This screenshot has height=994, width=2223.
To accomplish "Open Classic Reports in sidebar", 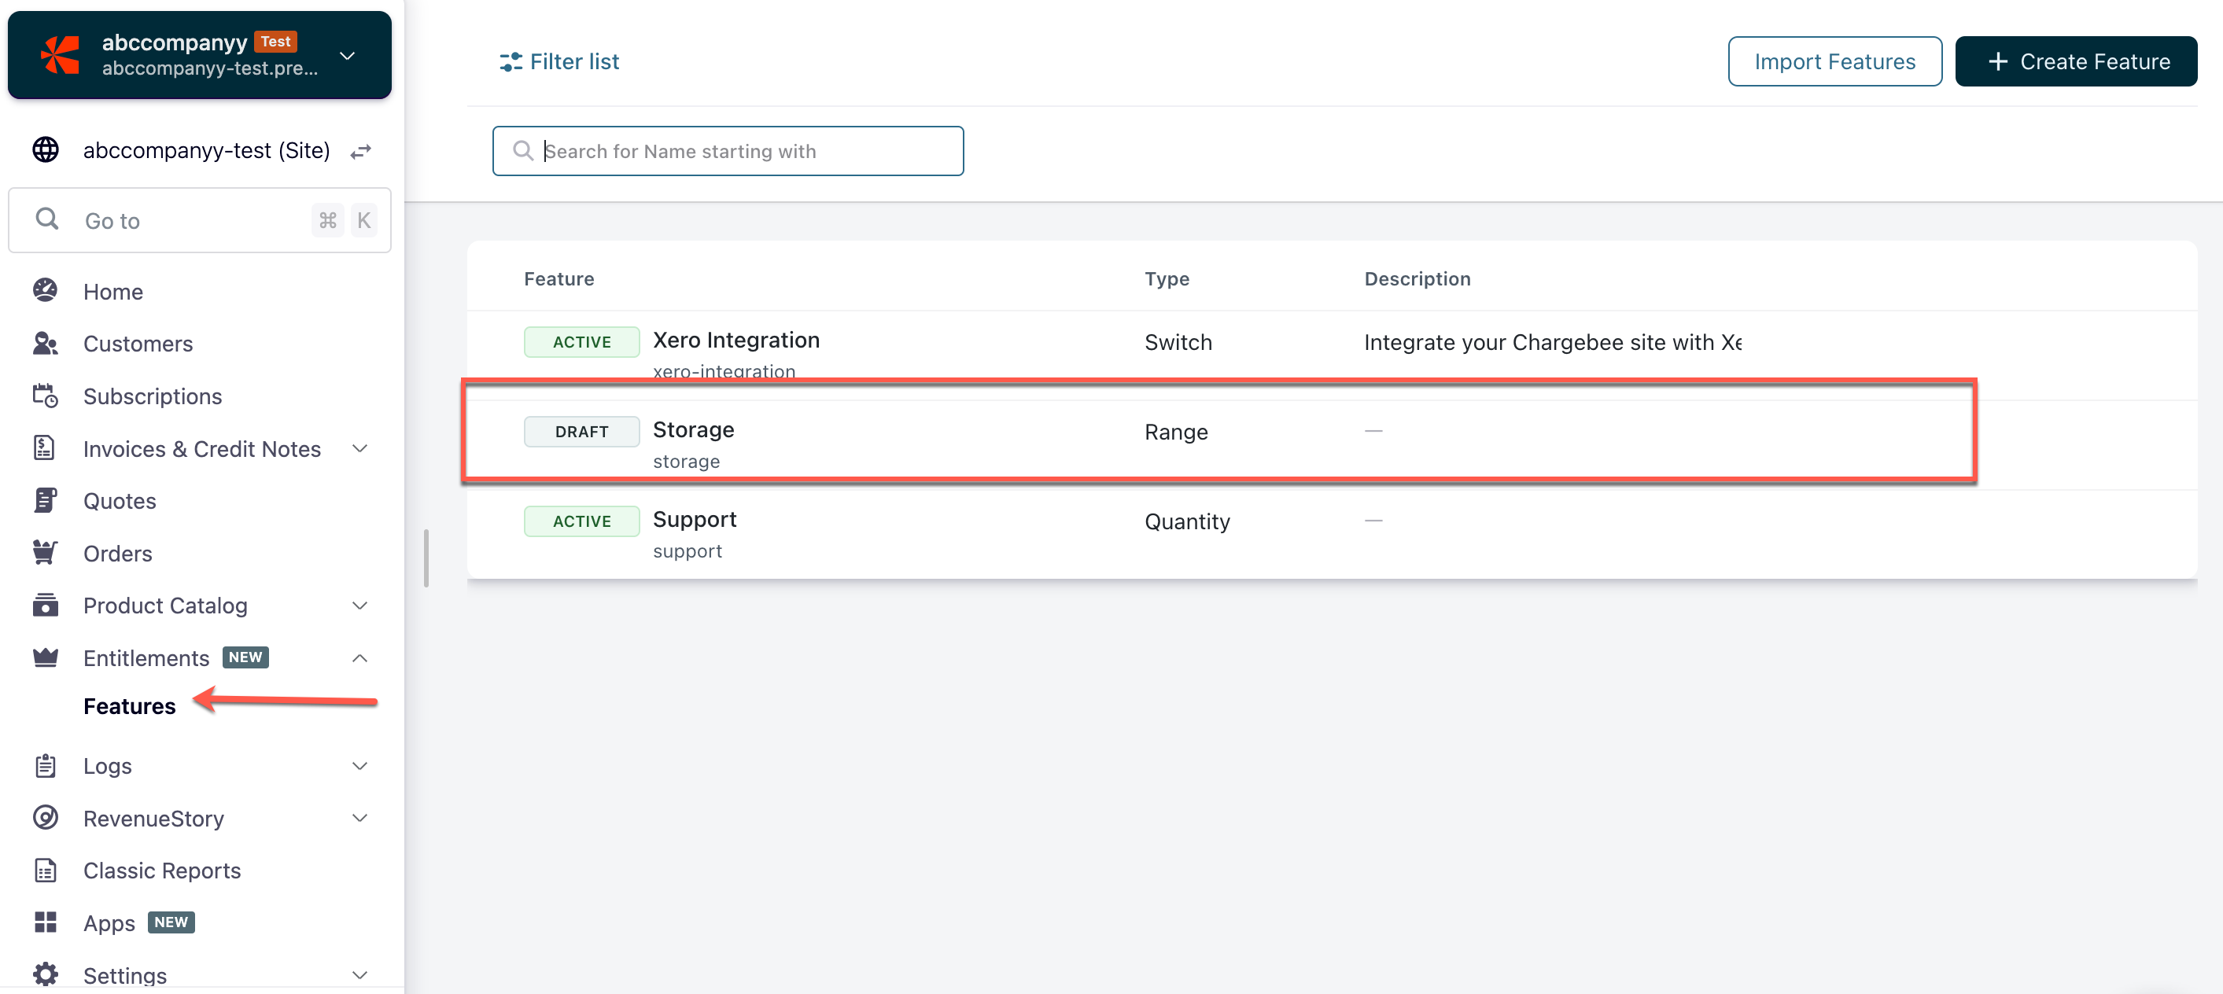I will pos(161,870).
